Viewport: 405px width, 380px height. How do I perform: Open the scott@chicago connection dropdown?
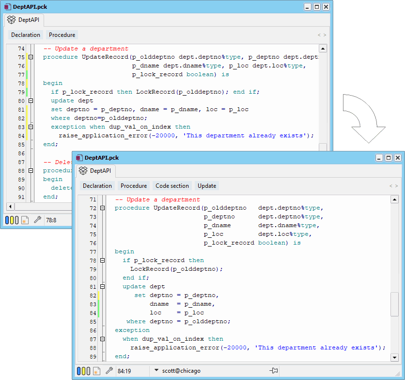click(156, 370)
